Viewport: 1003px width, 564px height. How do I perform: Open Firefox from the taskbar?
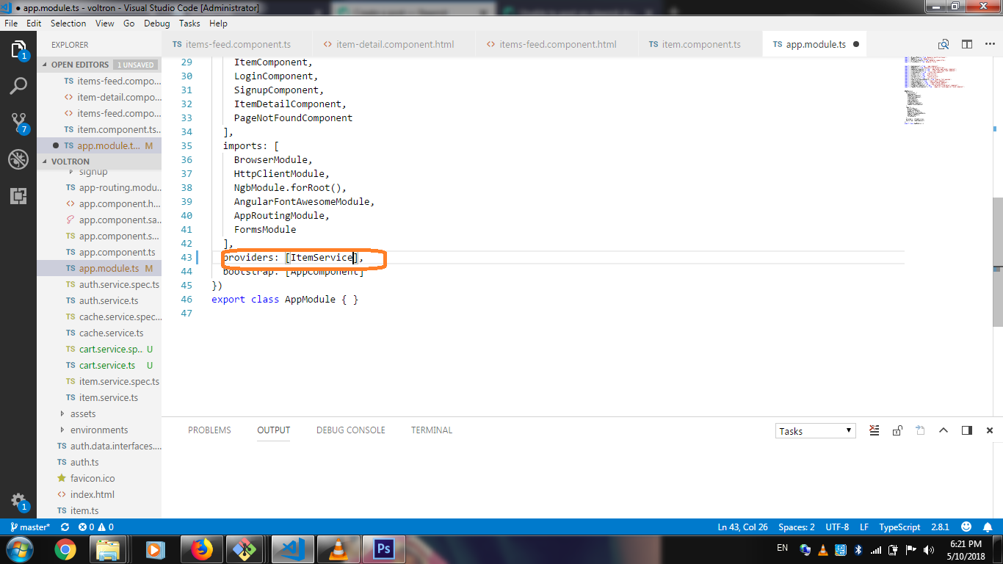[x=201, y=549]
